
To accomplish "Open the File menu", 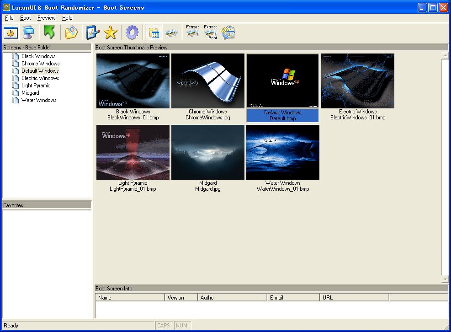I will [9, 18].
